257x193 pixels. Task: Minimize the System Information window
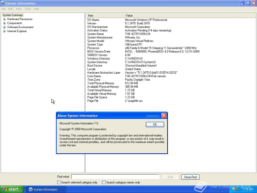pyautogui.click(x=242, y=3)
